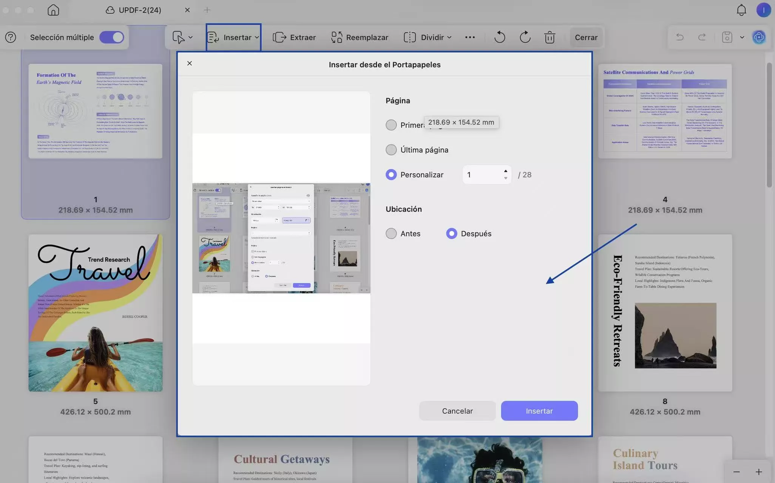
Task: Click the UPDF AI assistant icon
Action: point(759,37)
